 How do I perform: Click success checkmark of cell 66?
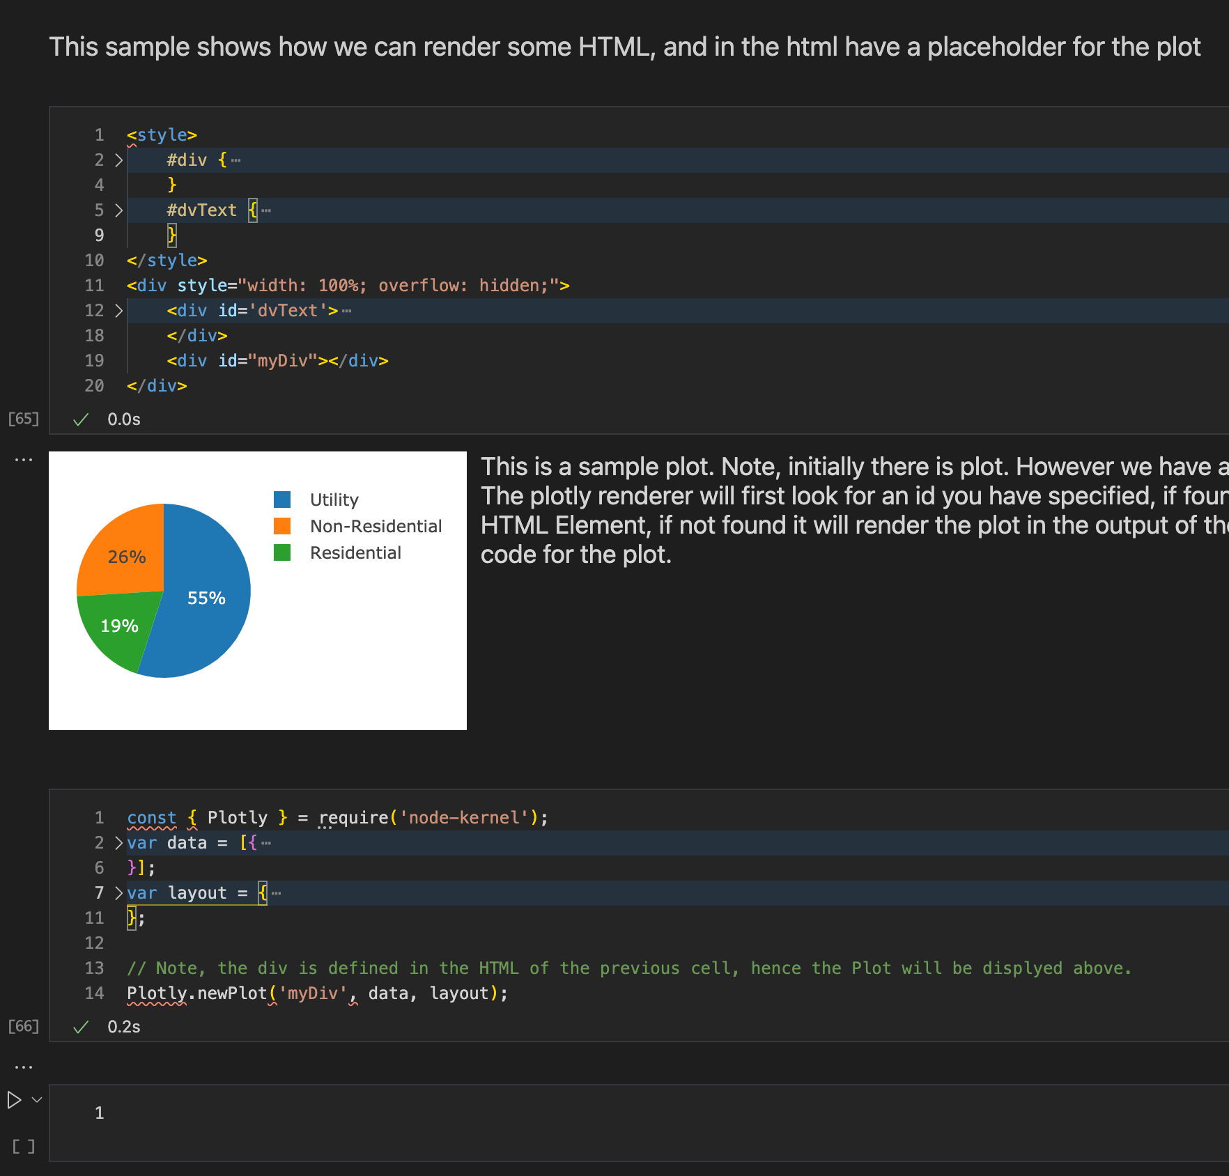pos(81,1027)
